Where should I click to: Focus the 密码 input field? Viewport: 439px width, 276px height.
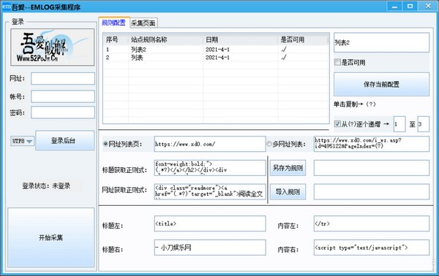pyautogui.click(x=63, y=112)
